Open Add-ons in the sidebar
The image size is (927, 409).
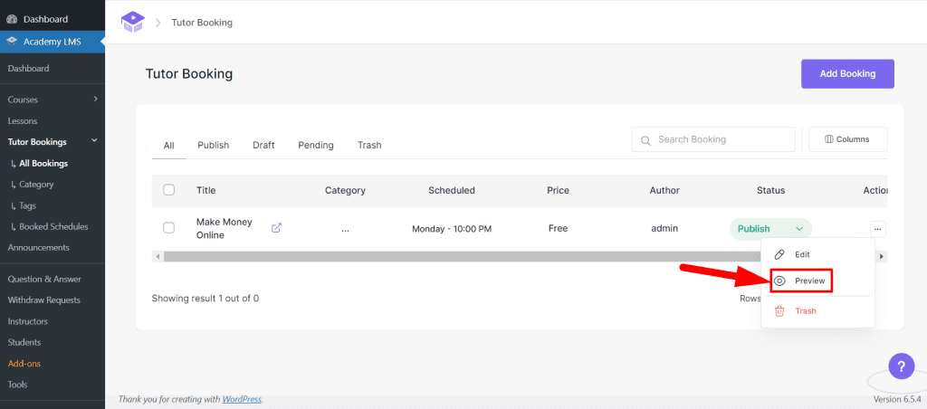(24, 364)
